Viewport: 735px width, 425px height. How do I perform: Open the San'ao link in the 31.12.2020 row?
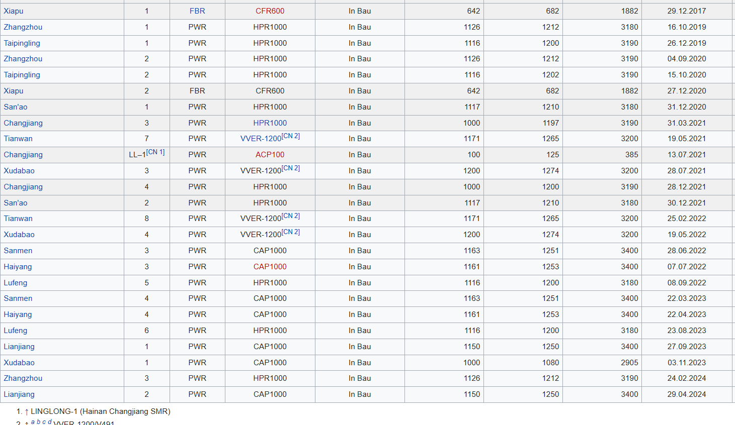pyautogui.click(x=16, y=107)
